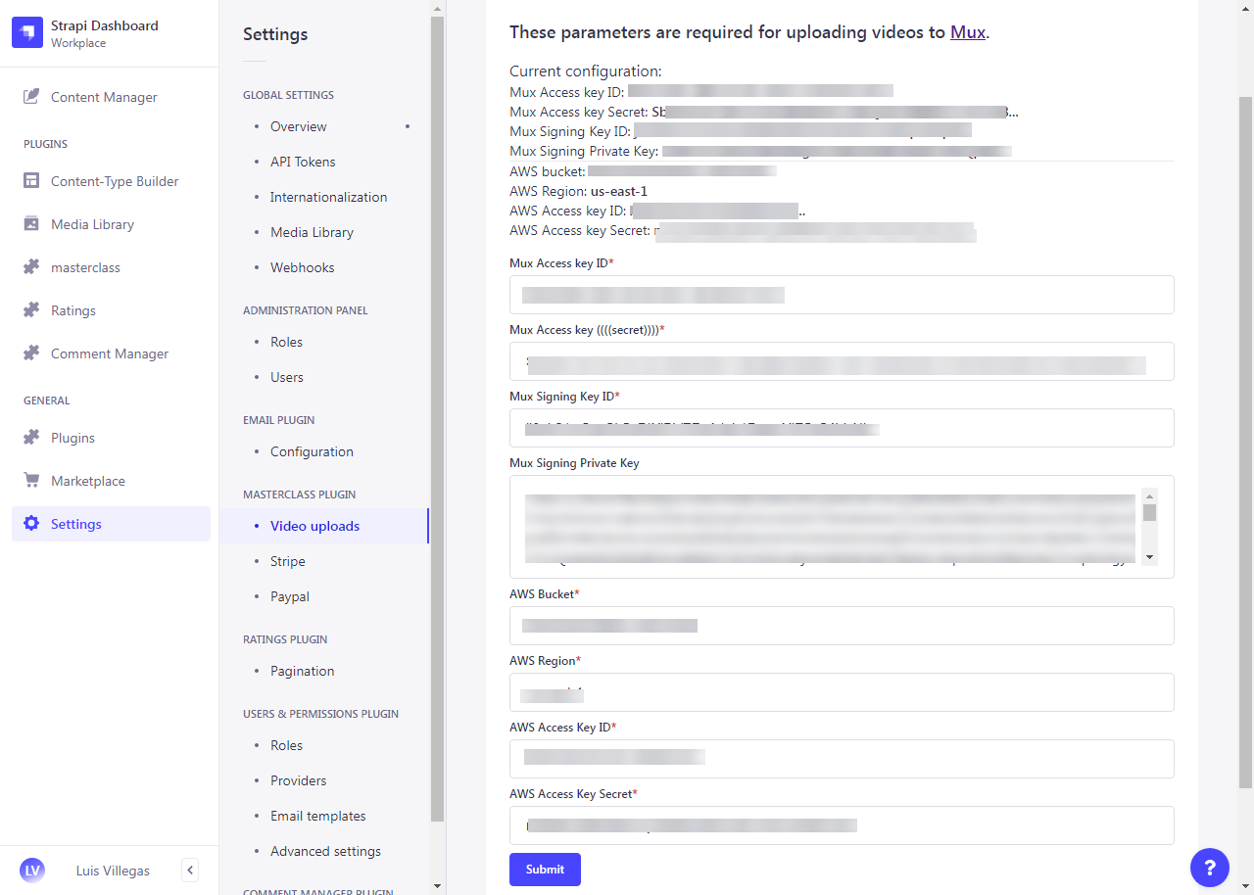Open the help question mark button
Viewport: 1254px width, 895px height.
pyautogui.click(x=1210, y=868)
